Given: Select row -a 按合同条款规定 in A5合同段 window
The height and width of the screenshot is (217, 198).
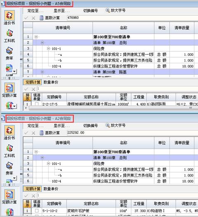Looking at the screenshot, I should coord(111,55).
